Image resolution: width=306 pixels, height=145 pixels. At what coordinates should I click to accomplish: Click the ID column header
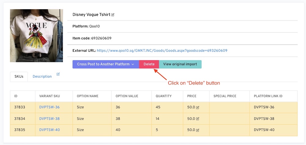tap(16, 96)
